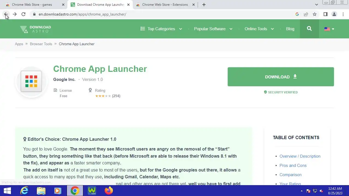349x196 pixels.
Task: Open Comparison contents link
Action: 291,175
